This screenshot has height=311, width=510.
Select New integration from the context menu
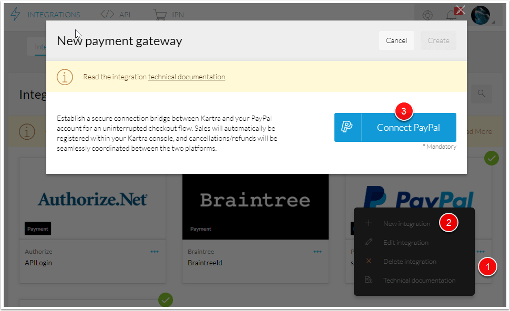(406, 224)
